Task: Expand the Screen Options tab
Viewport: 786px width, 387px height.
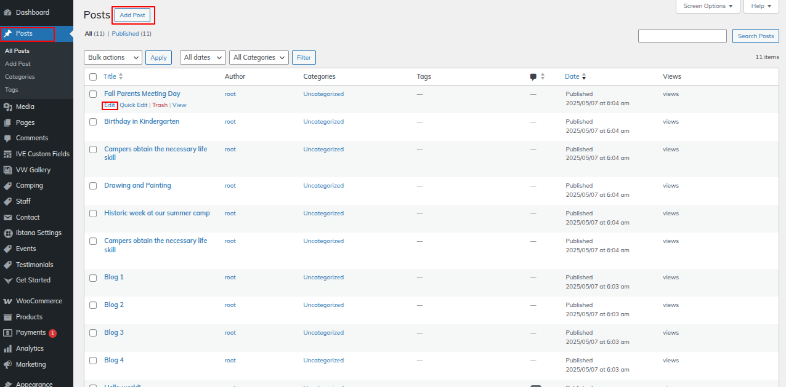Action: pyautogui.click(x=708, y=6)
